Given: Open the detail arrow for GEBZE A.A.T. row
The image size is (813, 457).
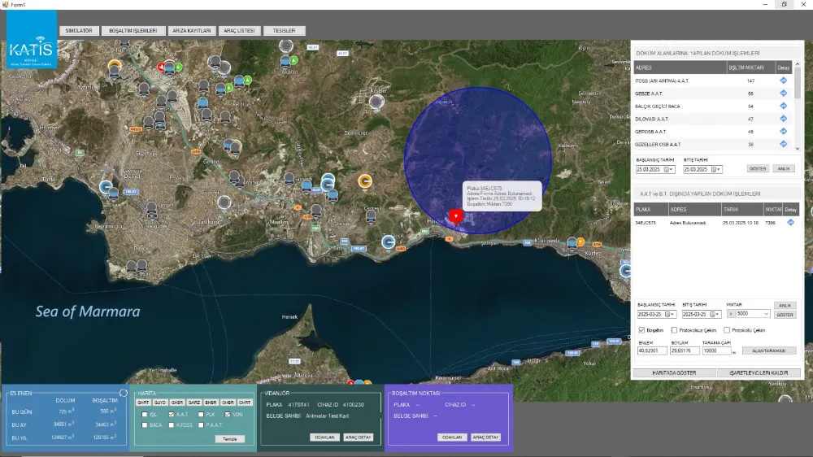Looking at the screenshot, I should coord(783,94).
